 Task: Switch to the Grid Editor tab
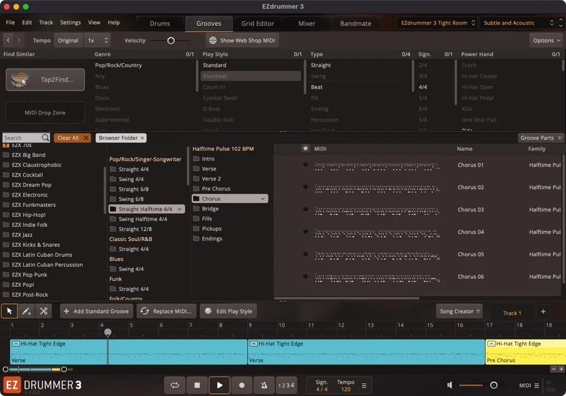click(258, 23)
